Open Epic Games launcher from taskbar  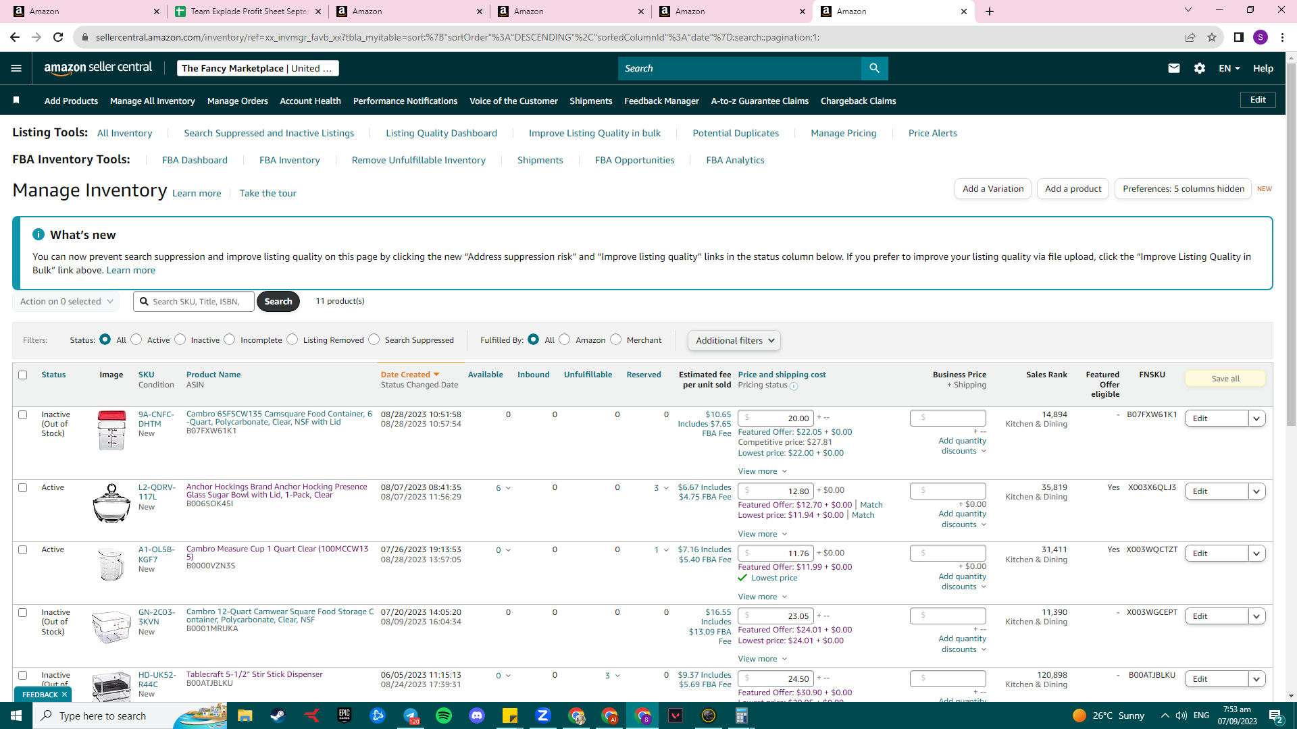click(x=345, y=715)
